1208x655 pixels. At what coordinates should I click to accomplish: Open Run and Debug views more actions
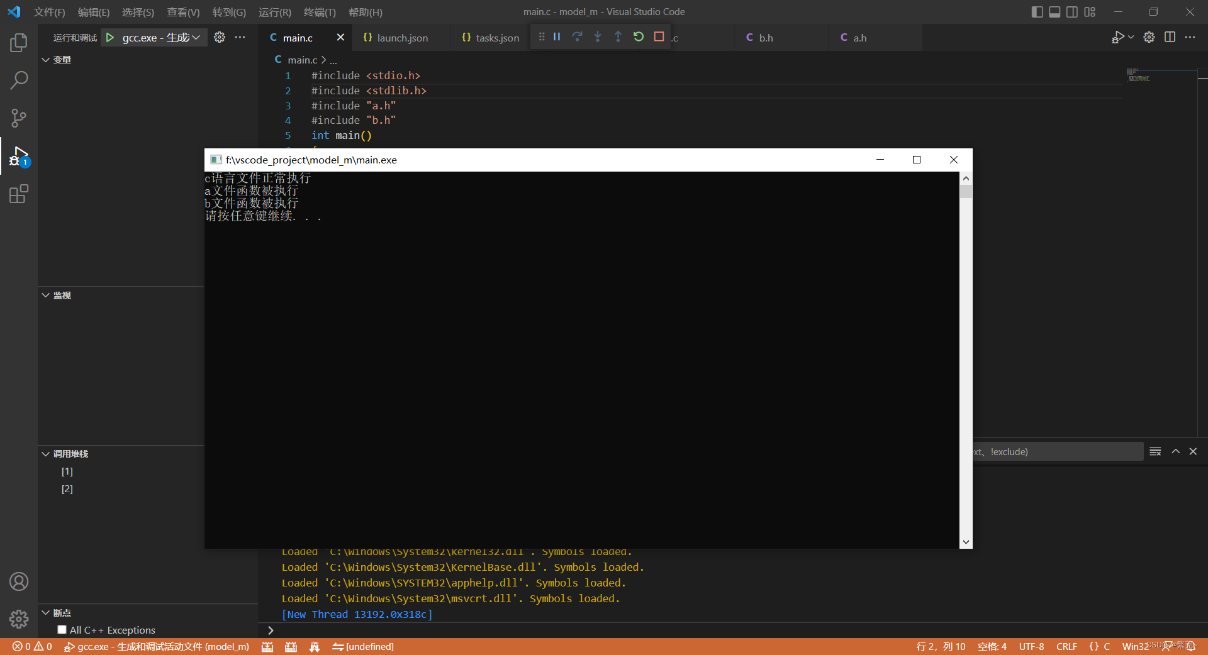[x=240, y=37]
